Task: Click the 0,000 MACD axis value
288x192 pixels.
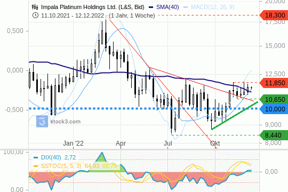Action: (x=15, y=70)
